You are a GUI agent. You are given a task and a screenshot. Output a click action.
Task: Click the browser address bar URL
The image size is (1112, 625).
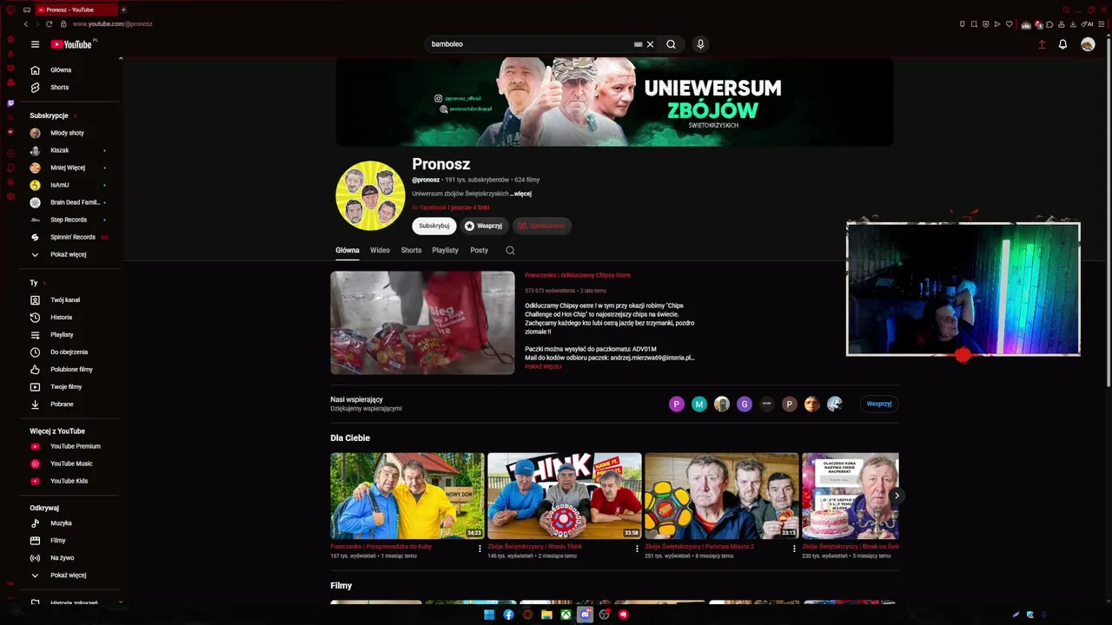113,24
